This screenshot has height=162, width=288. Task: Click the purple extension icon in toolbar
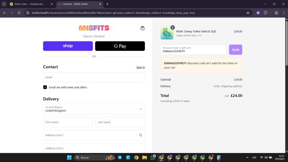coord(258,13)
